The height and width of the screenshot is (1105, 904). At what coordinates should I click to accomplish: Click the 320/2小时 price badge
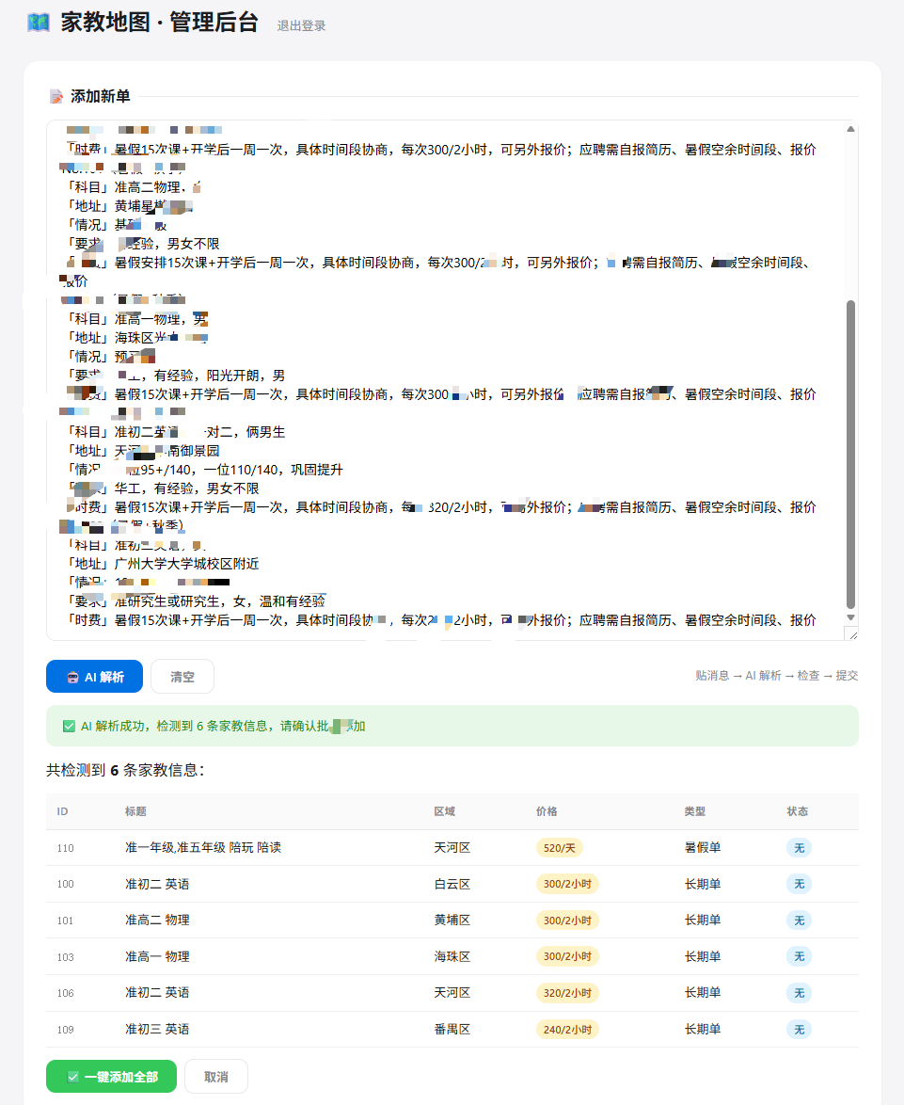coord(567,993)
